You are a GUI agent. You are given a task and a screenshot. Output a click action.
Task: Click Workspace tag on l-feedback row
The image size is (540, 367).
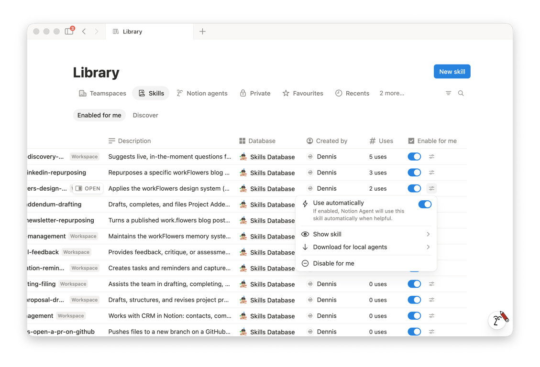pos(76,252)
